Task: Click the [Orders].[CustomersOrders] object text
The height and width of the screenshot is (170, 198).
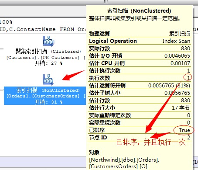Action: pos(43,96)
